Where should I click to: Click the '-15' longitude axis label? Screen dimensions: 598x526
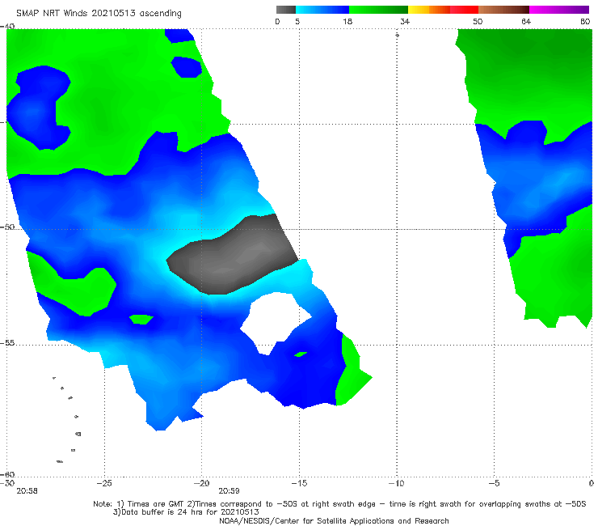299,483
